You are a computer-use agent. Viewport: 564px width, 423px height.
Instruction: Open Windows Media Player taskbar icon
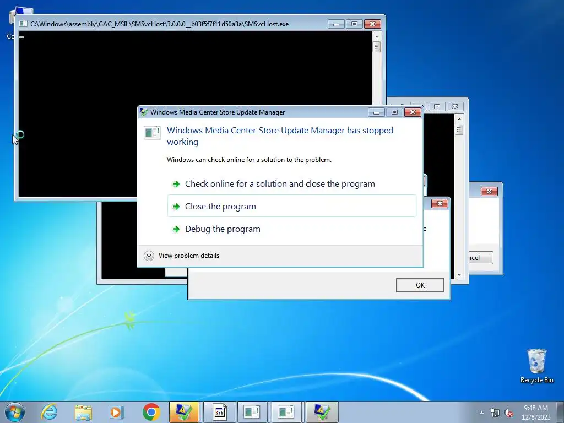(x=116, y=412)
